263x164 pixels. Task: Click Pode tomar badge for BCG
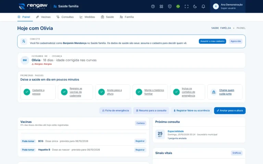(28, 141)
